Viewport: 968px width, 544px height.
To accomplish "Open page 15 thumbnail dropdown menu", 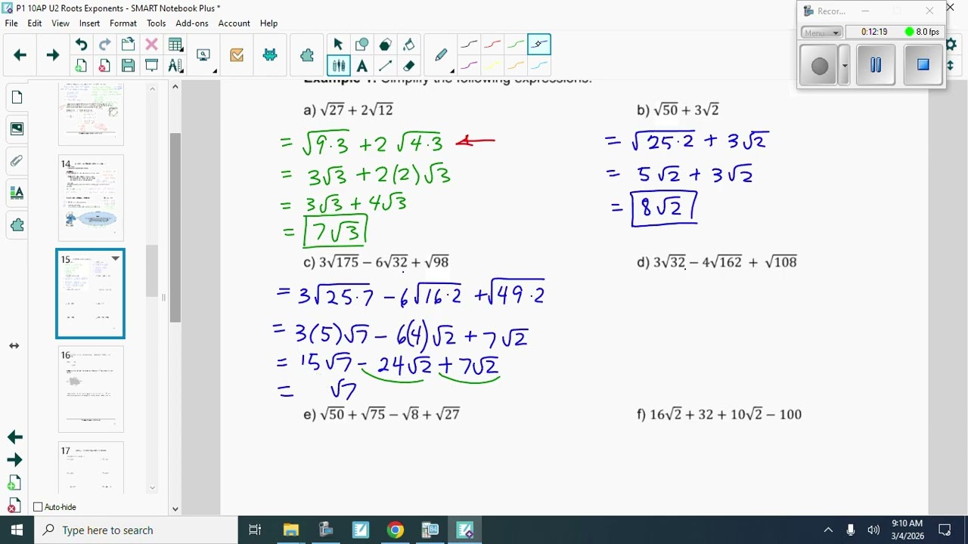I will tap(116, 258).
